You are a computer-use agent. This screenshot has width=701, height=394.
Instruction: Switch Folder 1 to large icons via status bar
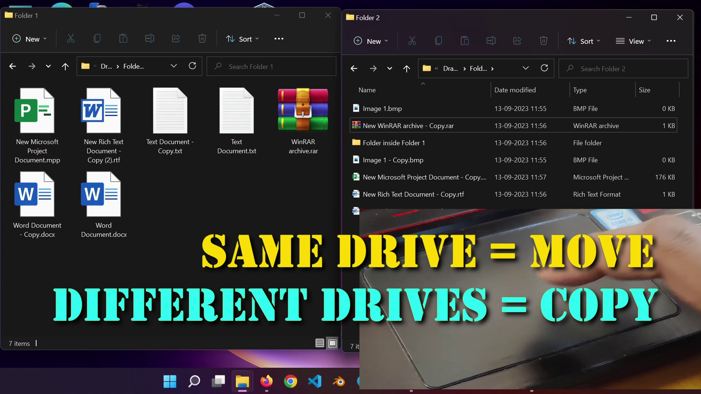332,343
